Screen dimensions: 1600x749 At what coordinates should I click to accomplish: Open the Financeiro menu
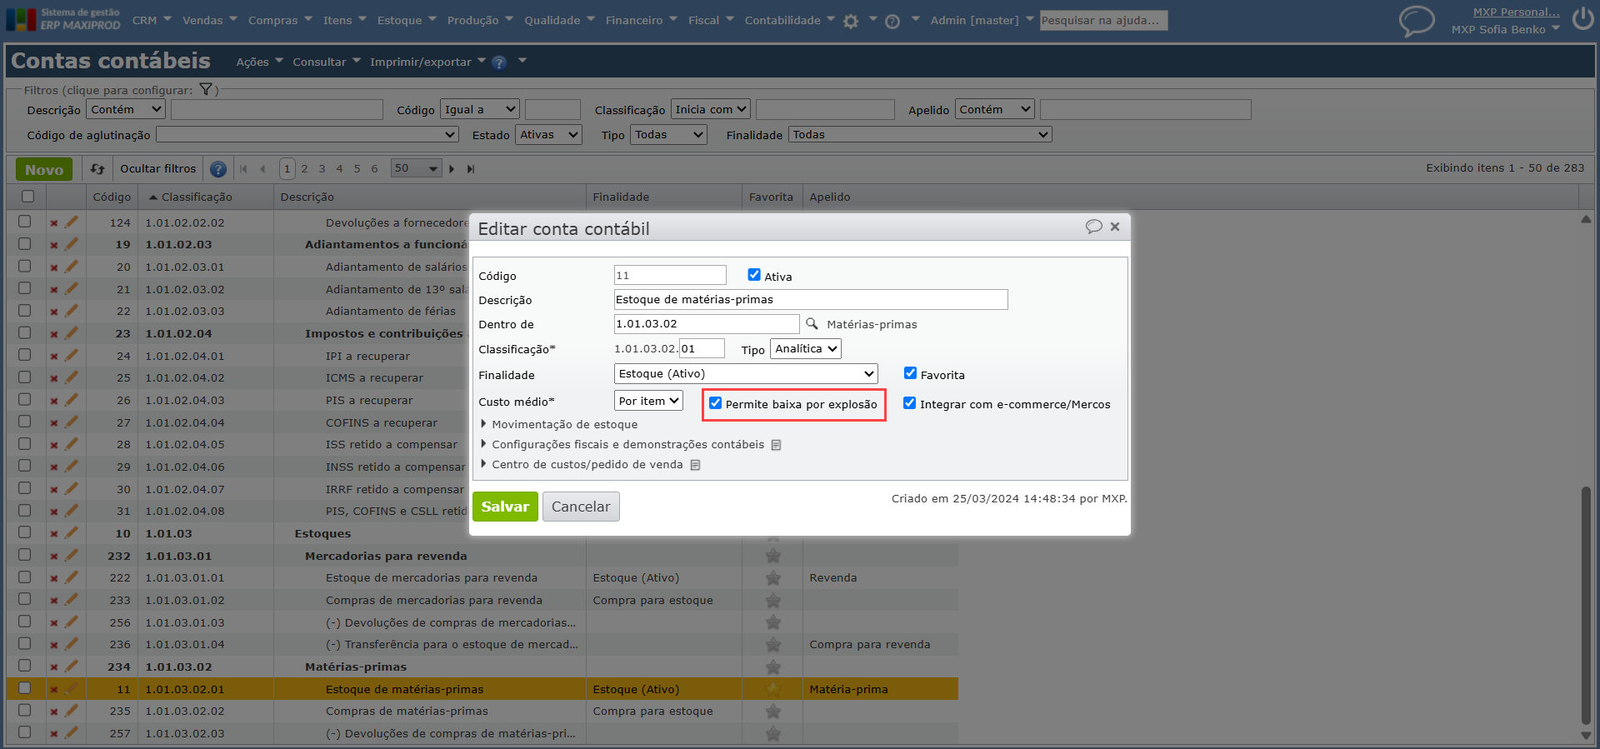[x=642, y=20]
